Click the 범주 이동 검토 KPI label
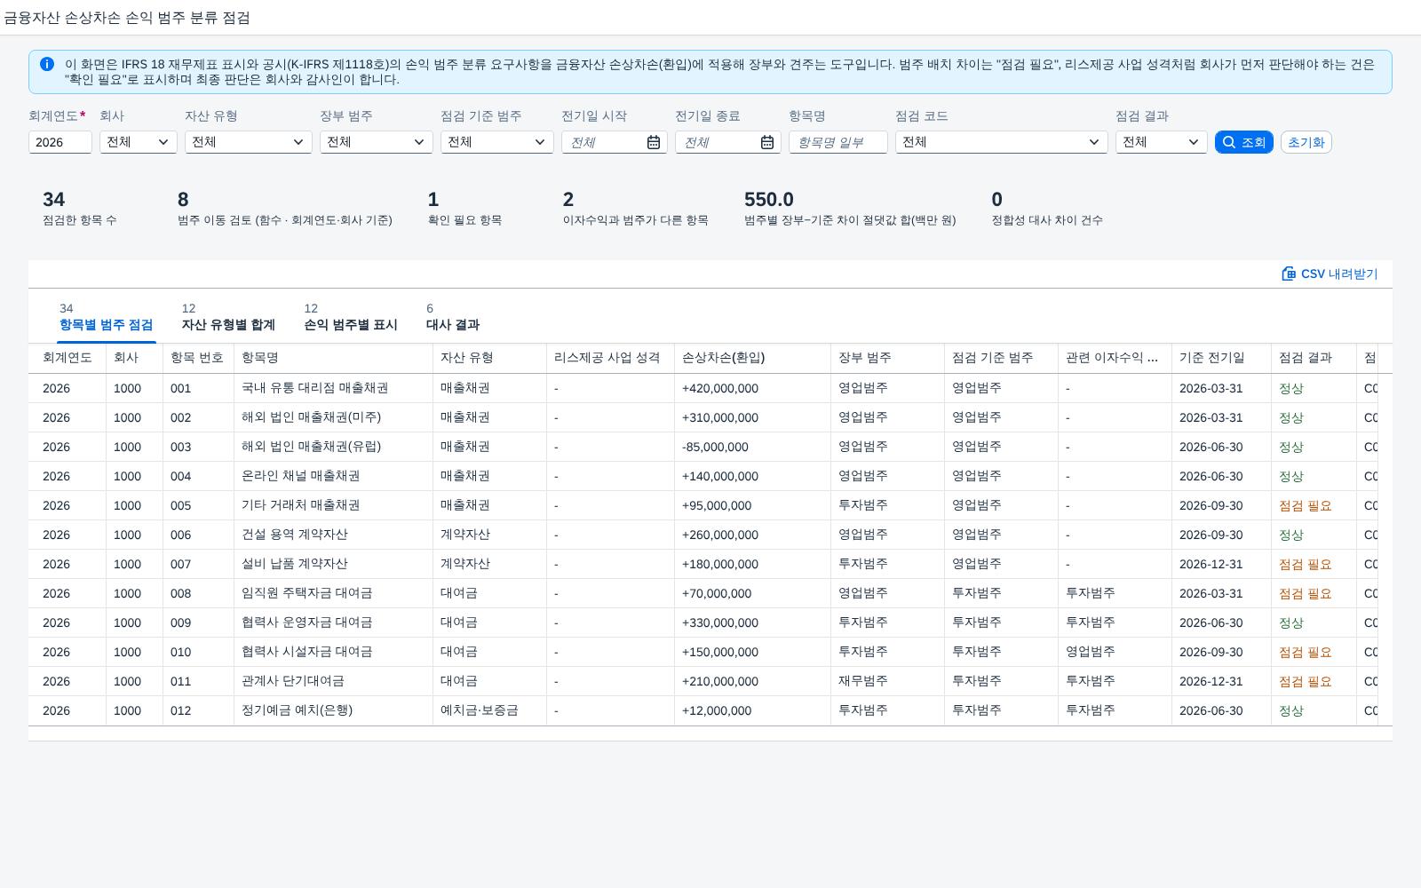Image resolution: width=1421 pixels, height=888 pixels. point(284,220)
